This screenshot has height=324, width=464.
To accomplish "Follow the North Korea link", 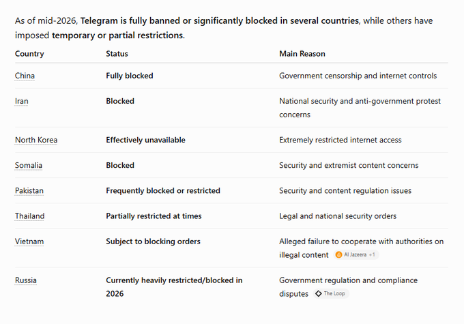I will click(x=36, y=140).
